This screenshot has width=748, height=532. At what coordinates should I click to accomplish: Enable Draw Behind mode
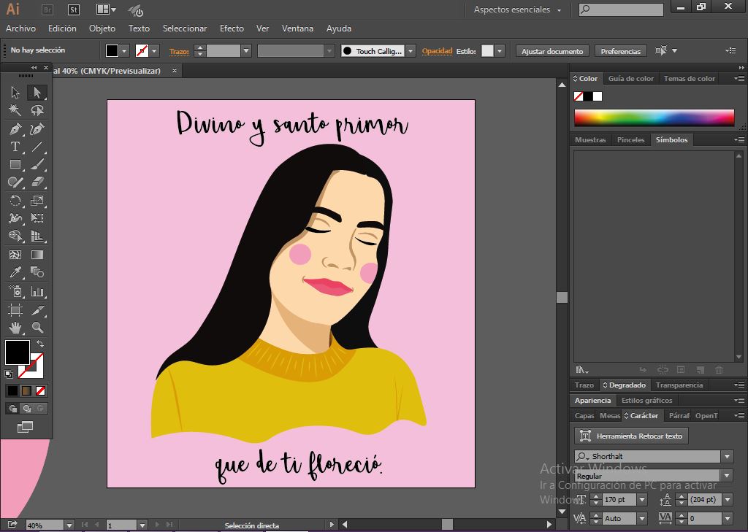point(27,409)
